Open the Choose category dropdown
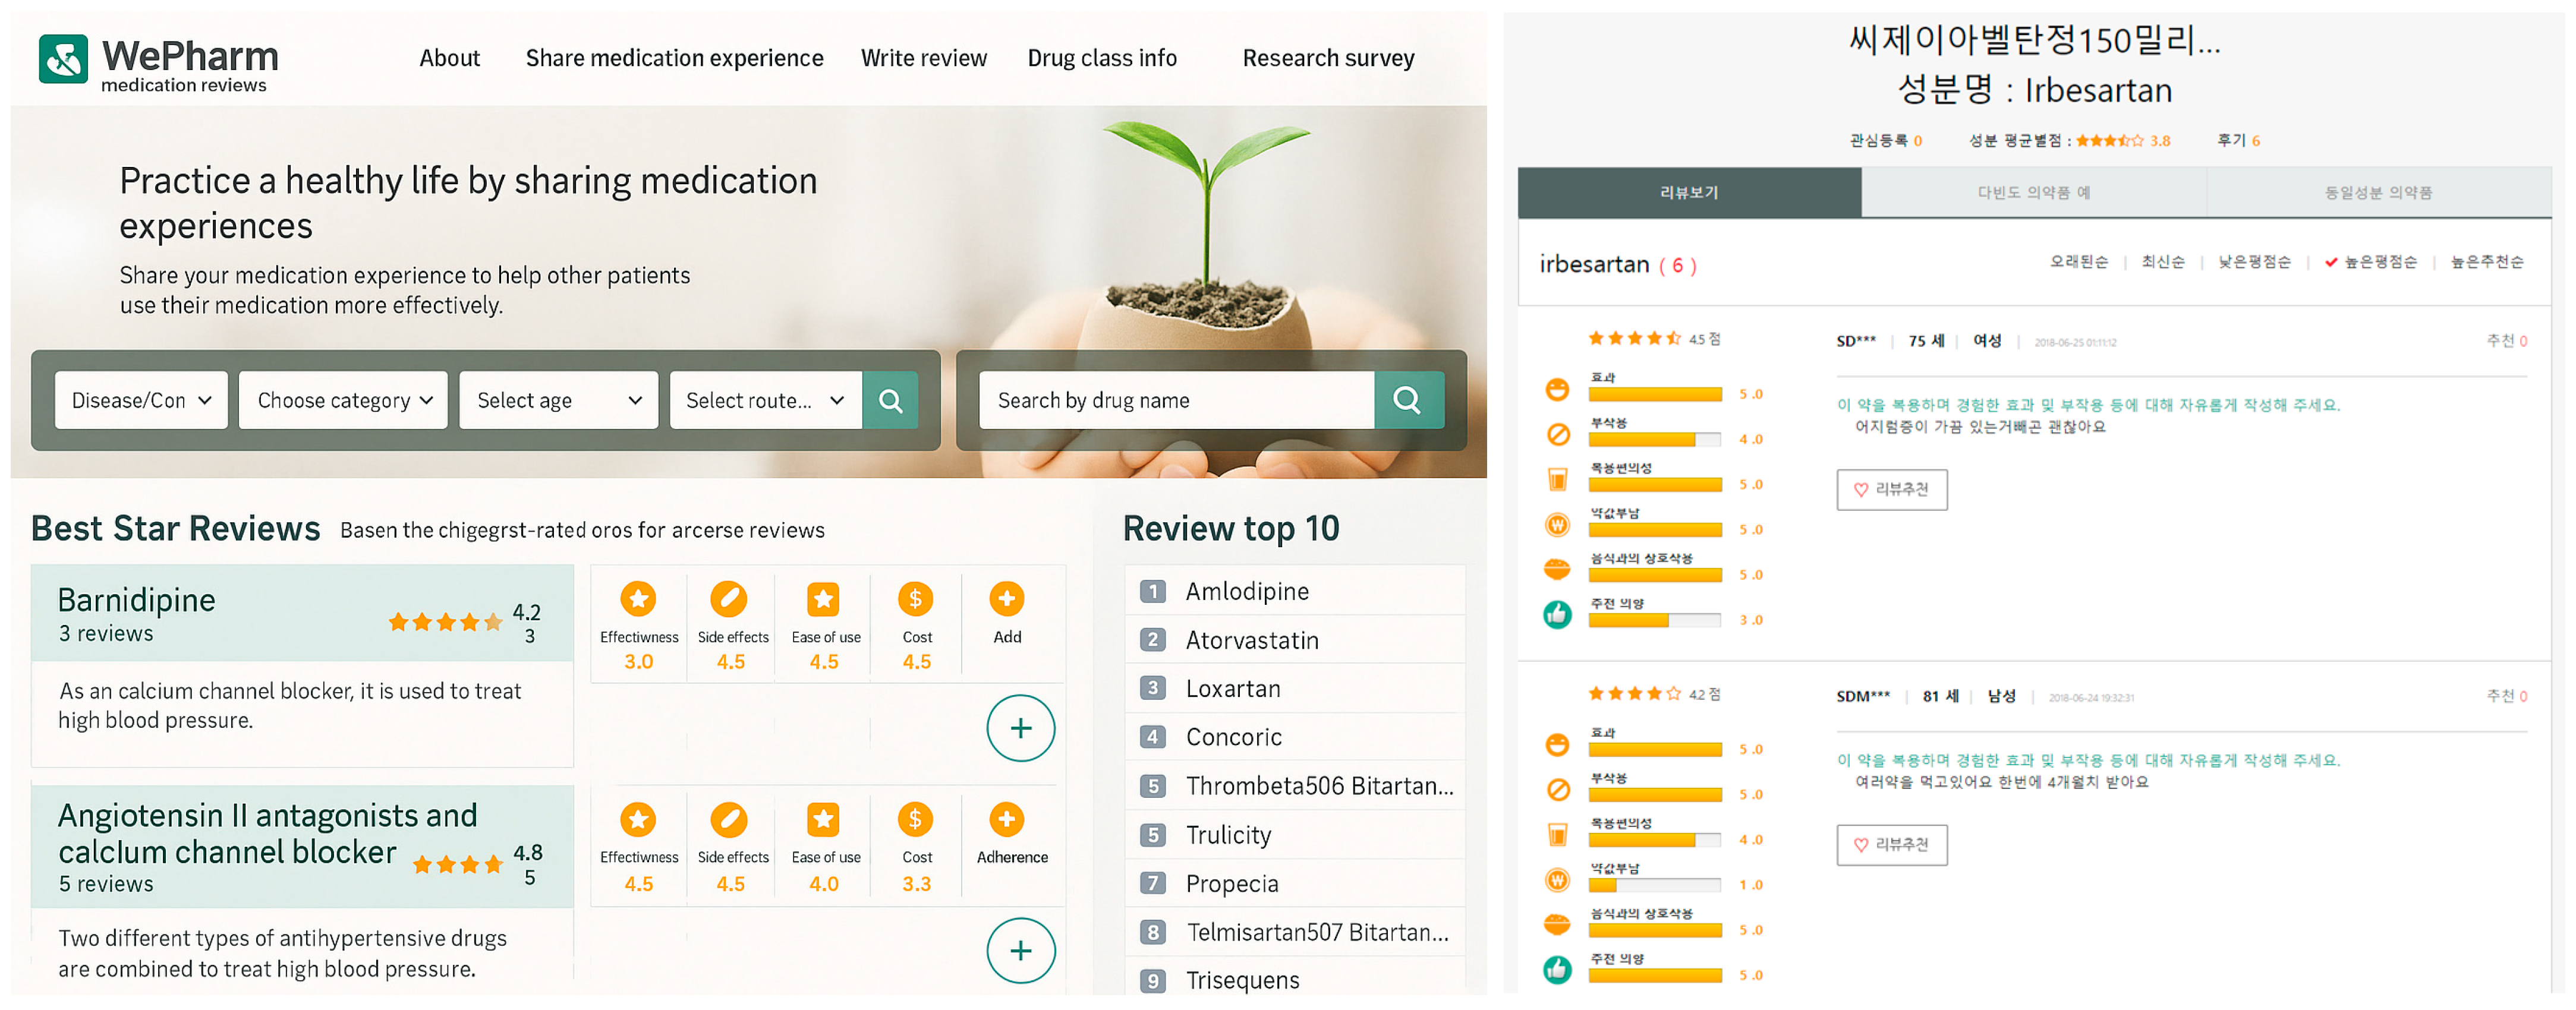The image size is (2576, 1010). [x=343, y=401]
